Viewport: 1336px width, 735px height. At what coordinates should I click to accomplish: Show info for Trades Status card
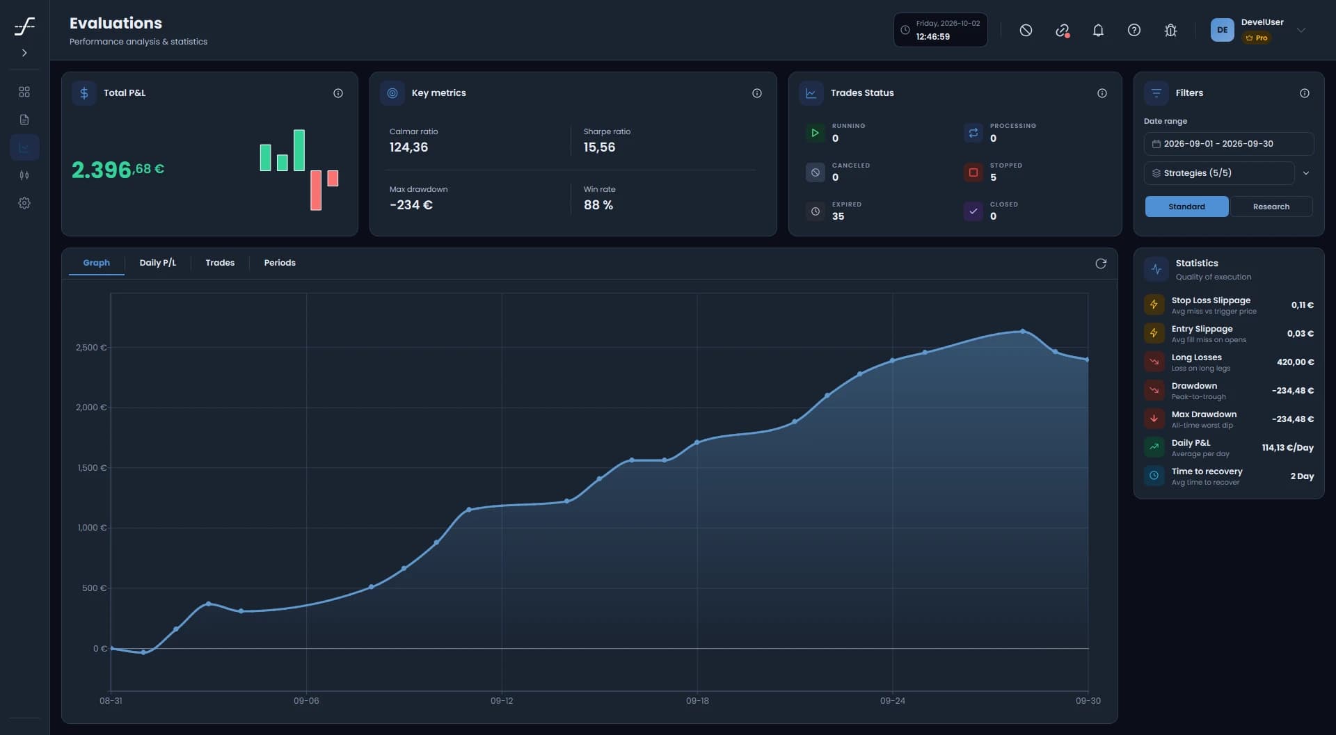[x=1102, y=93]
